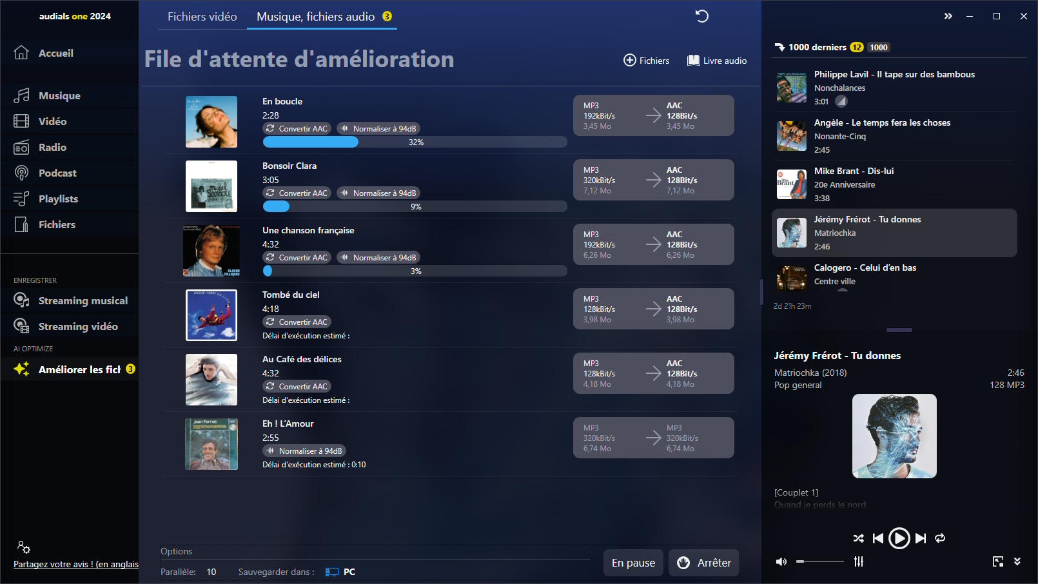Click Convertir AAC on Au Café des délices
The width and height of the screenshot is (1038, 584).
[x=297, y=386]
